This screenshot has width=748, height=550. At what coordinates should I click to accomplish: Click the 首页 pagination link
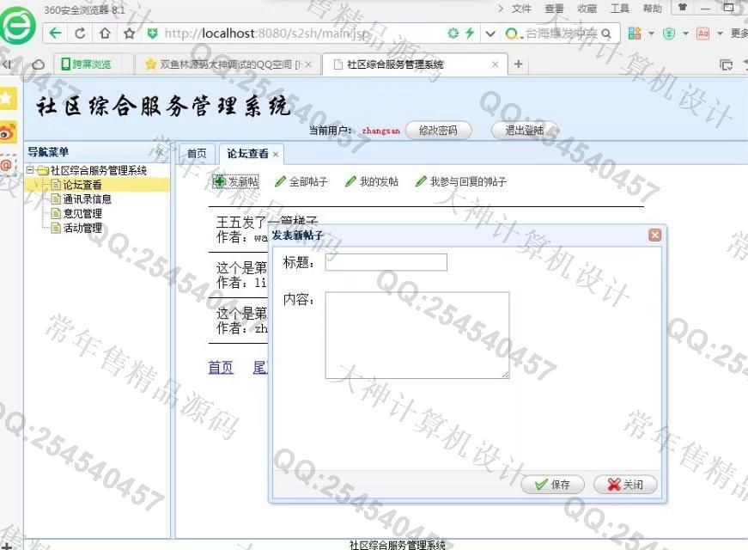(221, 367)
